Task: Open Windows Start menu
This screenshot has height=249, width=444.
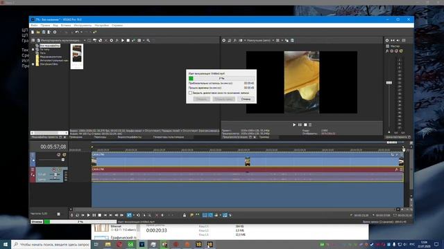Action: [x=6, y=244]
